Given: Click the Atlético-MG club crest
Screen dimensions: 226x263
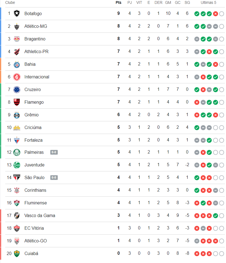Looking at the screenshot, I should pos(17,26).
